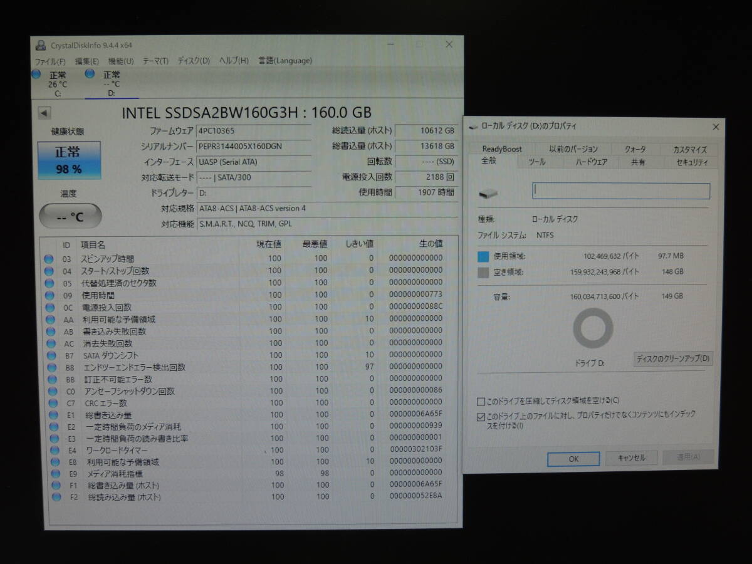Viewport: 752px width, 564px height.
Task: Click the 生の値 column header
Action: pyautogui.click(x=431, y=243)
